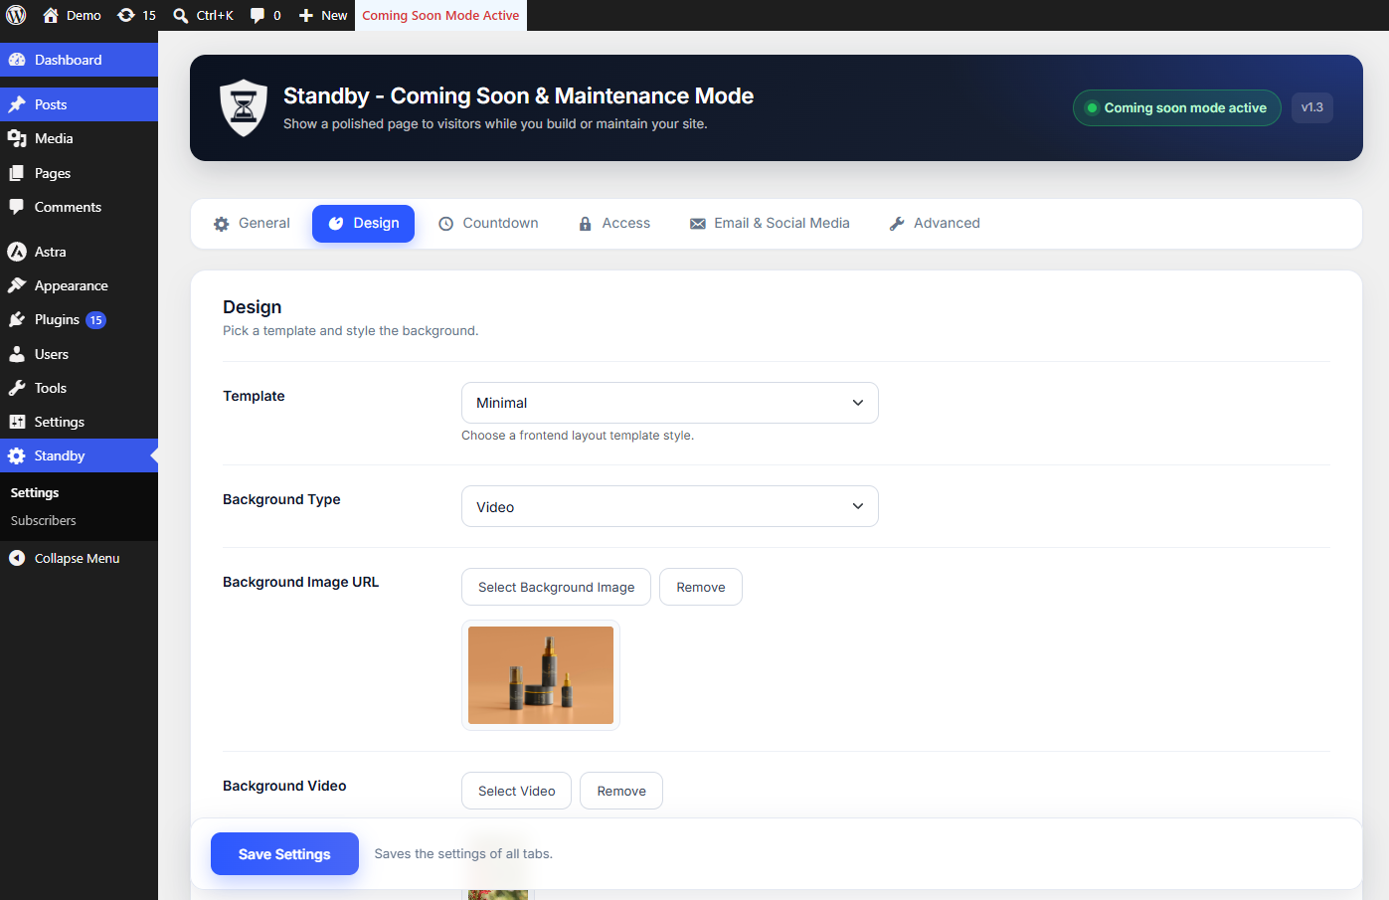Viewport: 1389px width, 900px height.
Task: Click the updates icon showing 15
Action: coord(126,15)
